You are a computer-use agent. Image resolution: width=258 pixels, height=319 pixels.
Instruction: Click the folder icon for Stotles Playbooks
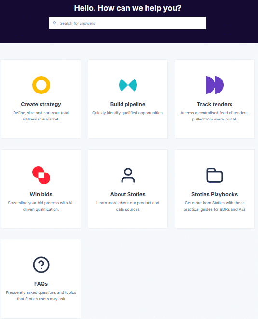point(215,175)
